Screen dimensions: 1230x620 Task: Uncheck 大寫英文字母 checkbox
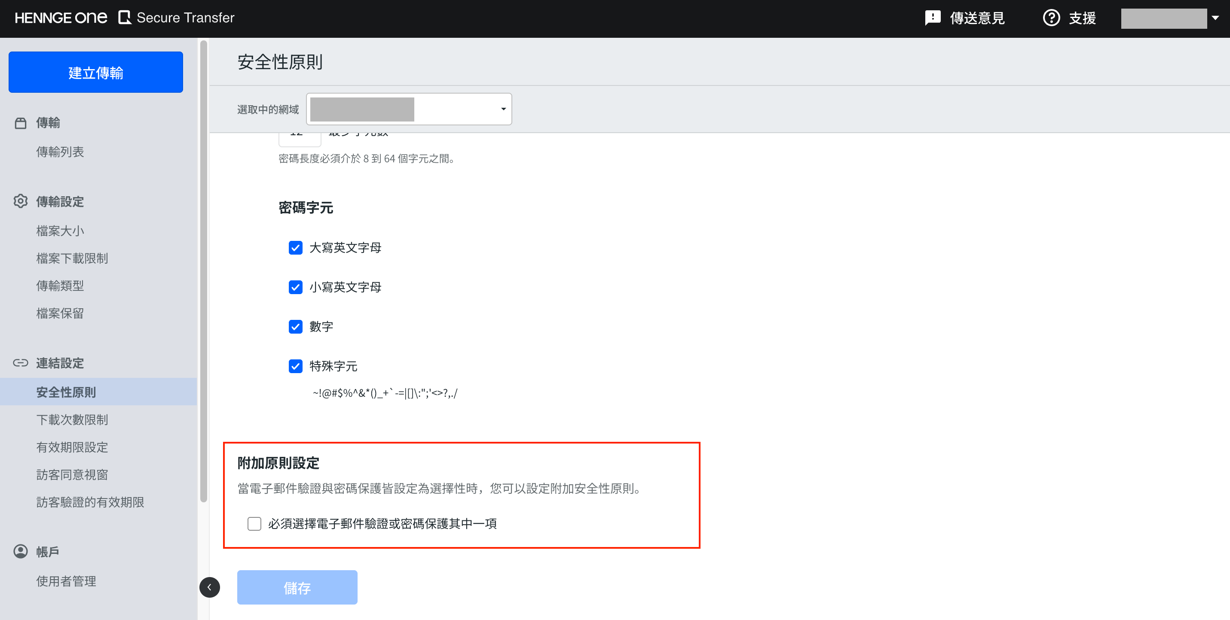[x=296, y=247]
